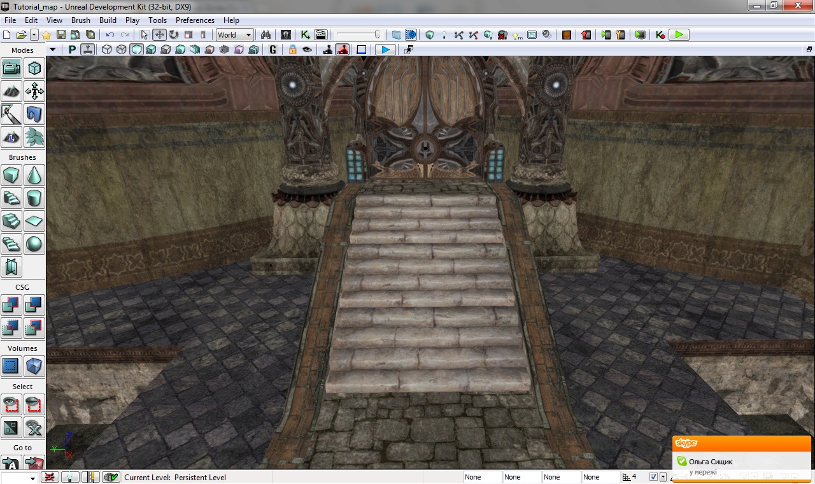The width and height of the screenshot is (815, 484).
Task: Click the blue play-in-viewport button
Action: click(385, 50)
